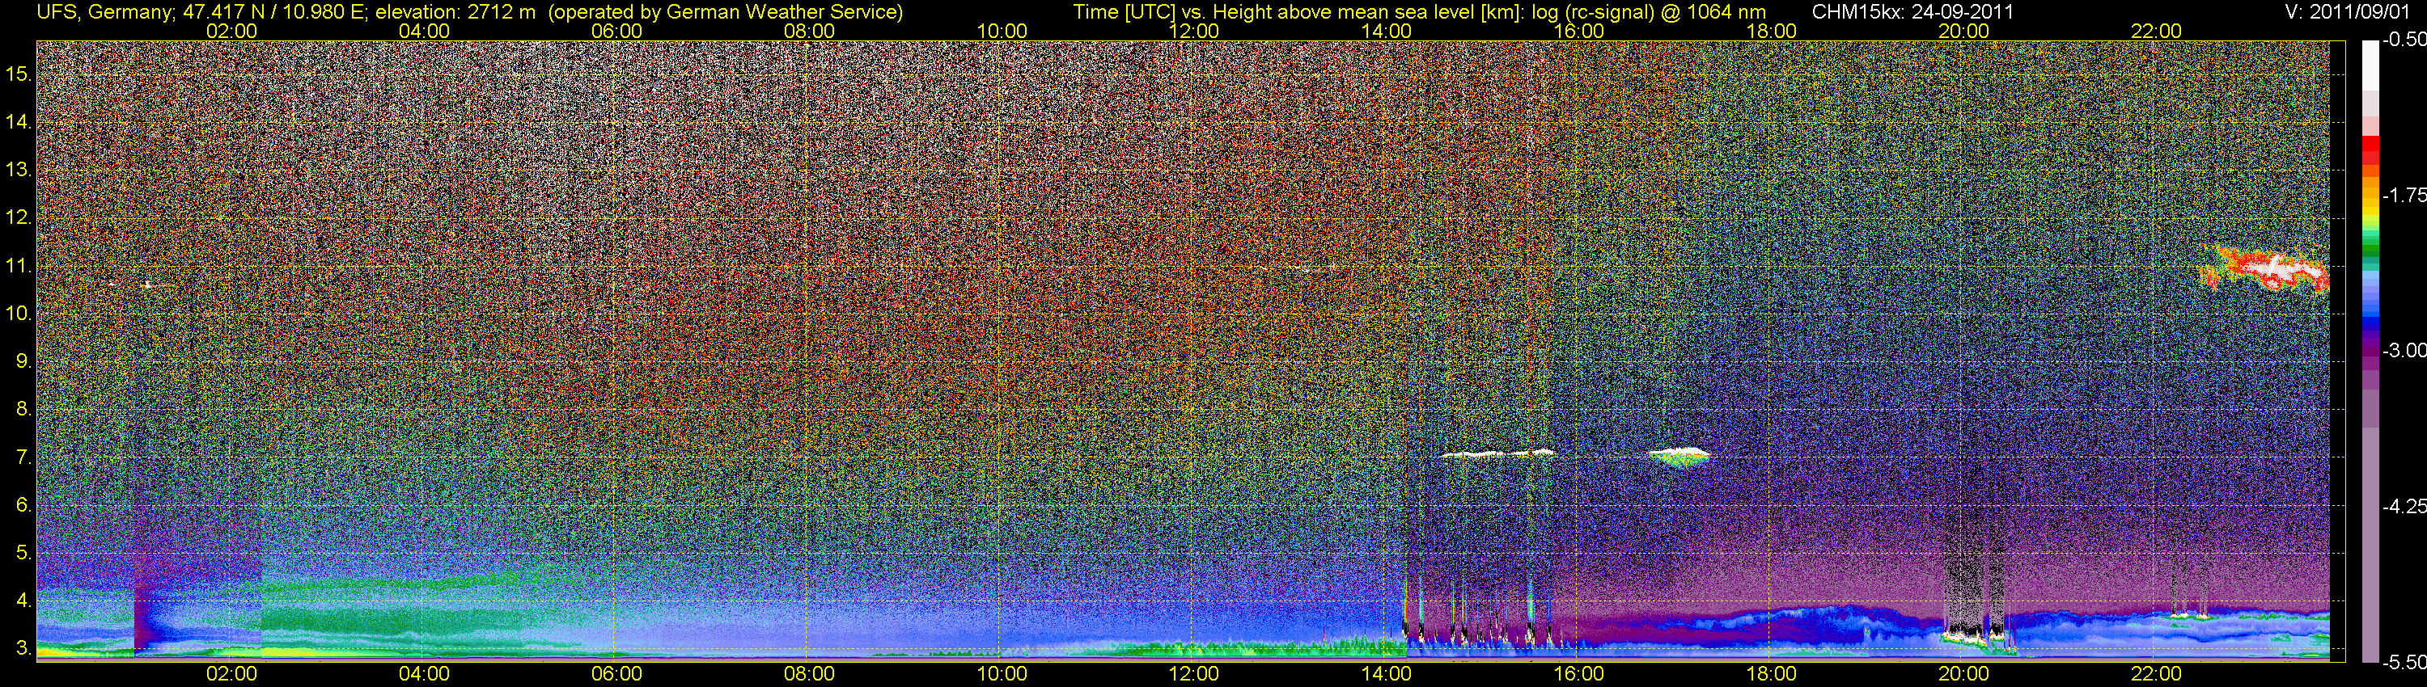The image size is (2427, 687).
Task: Click the 4. km height axis label
Action: coord(23,601)
